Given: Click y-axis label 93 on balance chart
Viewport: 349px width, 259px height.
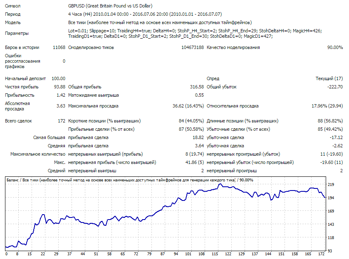Looking at the screenshot, I should click(x=330, y=251).
